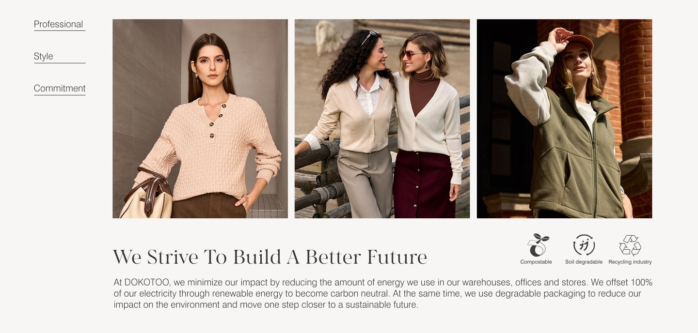Open the olive green fleece vest photo
The image size is (698, 333).
pos(564,119)
